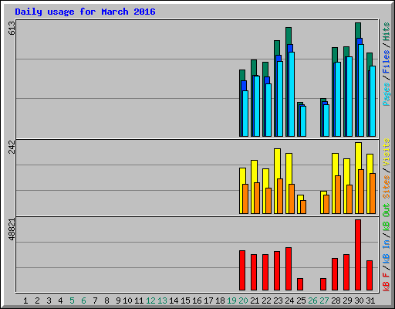Select day 18 on the x-axis
The image size is (395, 309).
point(220,301)
